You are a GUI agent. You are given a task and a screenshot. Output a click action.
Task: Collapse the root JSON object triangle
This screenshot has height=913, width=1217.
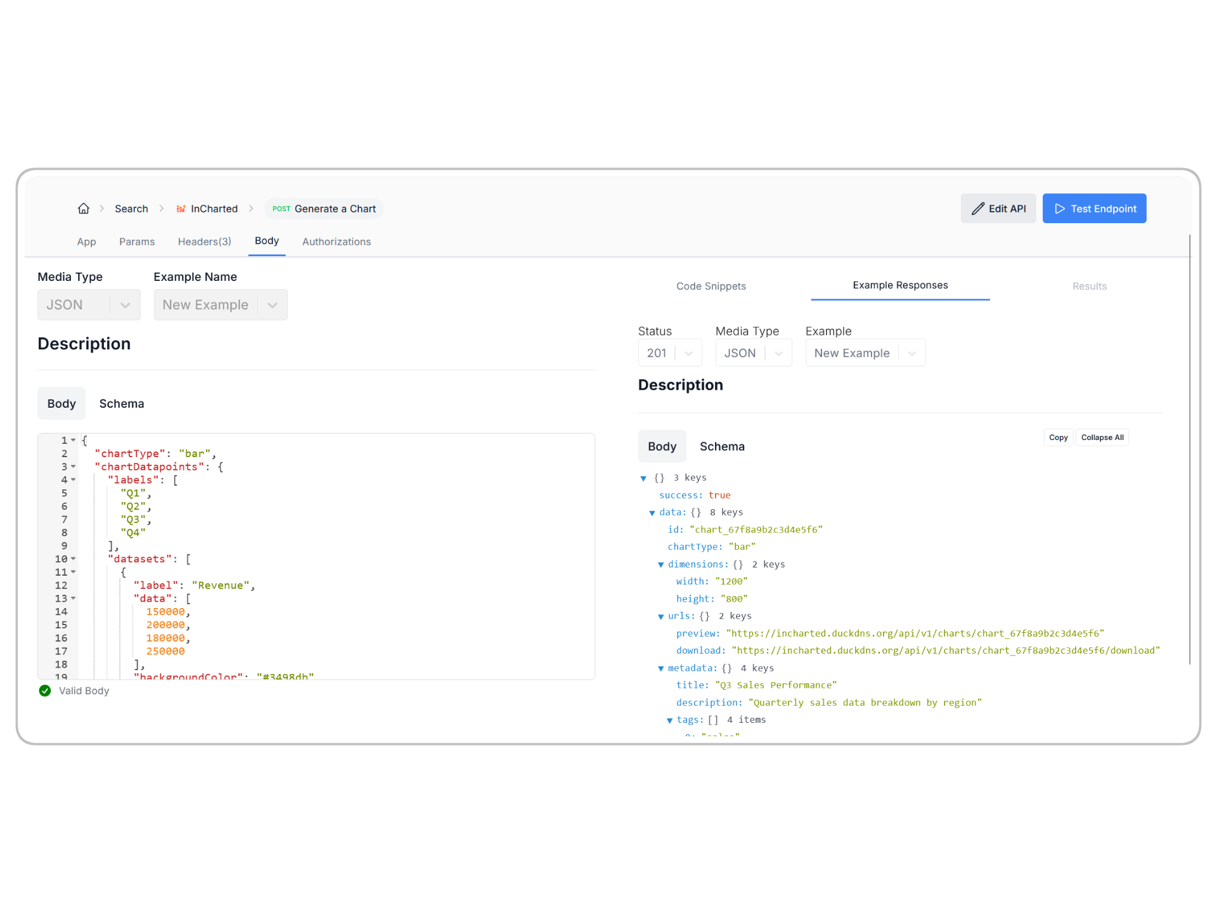(x=643, y=478)
